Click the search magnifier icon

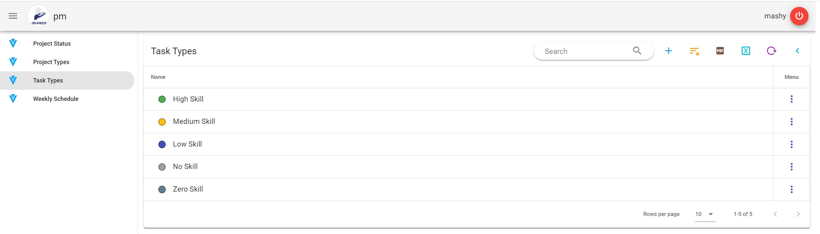click(x=637, y=51)
